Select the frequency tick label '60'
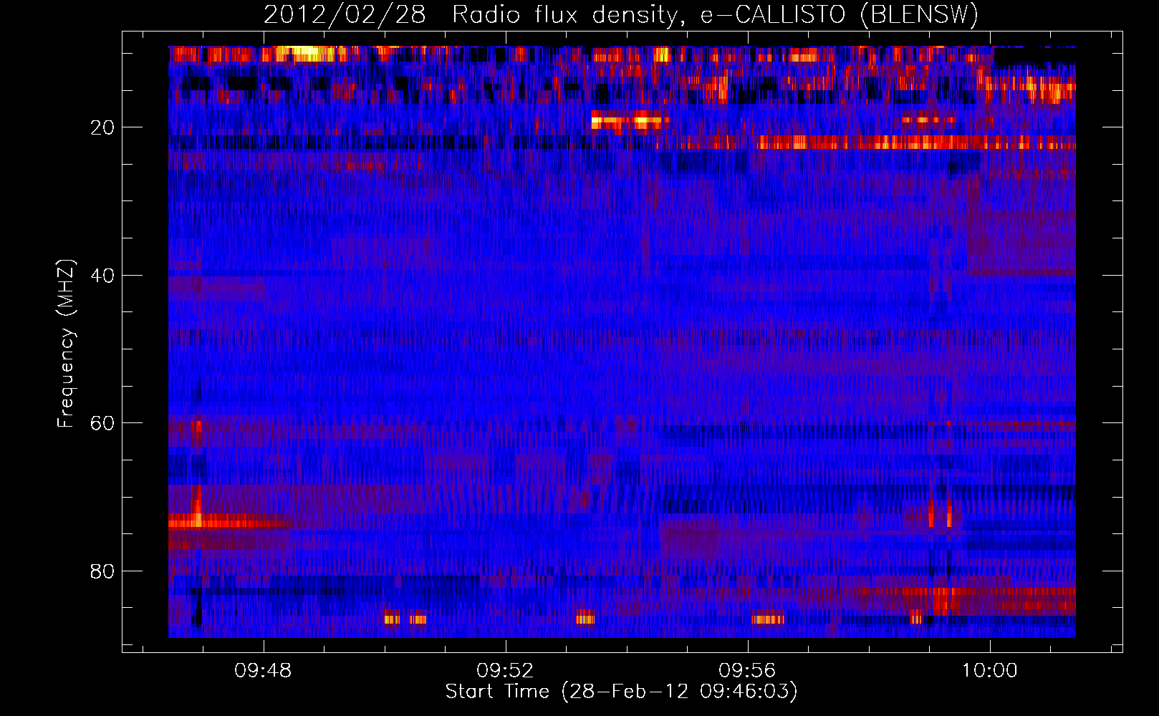 coord(102,423)
